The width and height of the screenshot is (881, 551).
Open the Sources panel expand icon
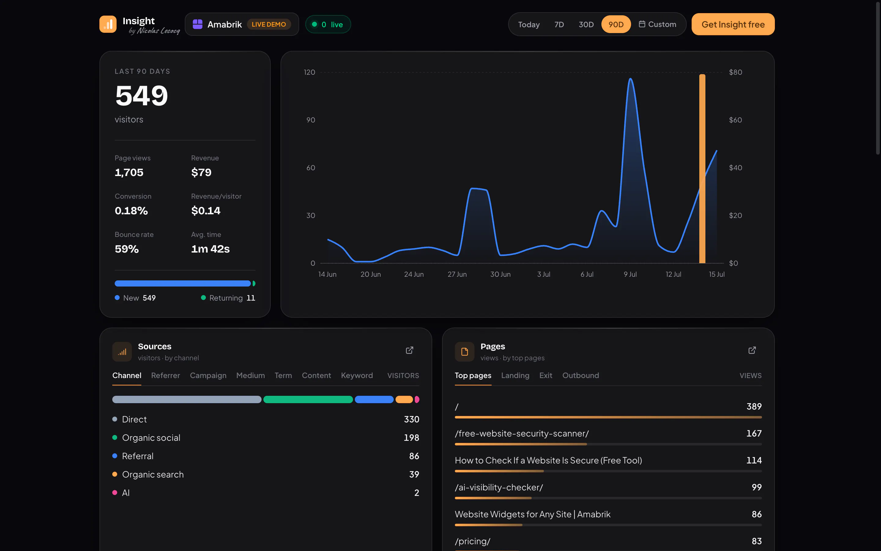click(410, 350)
